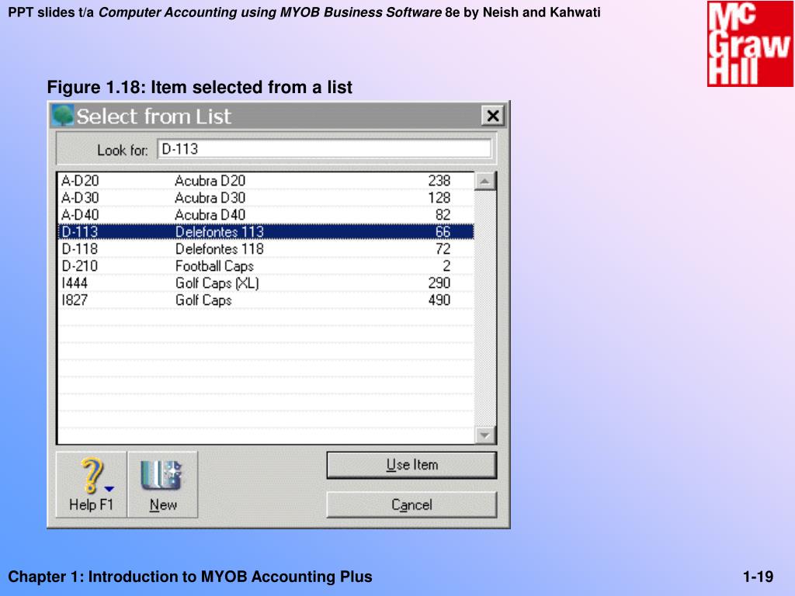Select the D-210 Football Caps row
The width and height of the screenshot is (795, 596).
pos(266,266)
